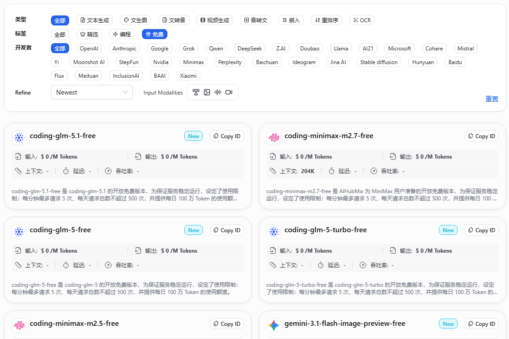Select the 音转文 type filter
This screenshot has width=509, height=339.
click(256, 20)
